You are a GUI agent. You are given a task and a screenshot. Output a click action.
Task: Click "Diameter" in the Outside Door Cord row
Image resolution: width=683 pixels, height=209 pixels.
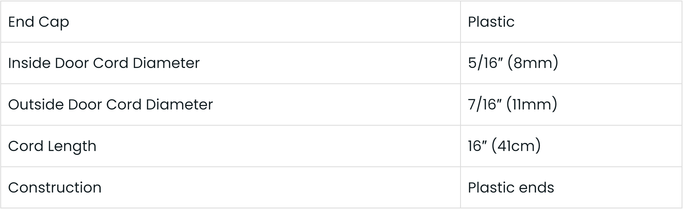179,104
